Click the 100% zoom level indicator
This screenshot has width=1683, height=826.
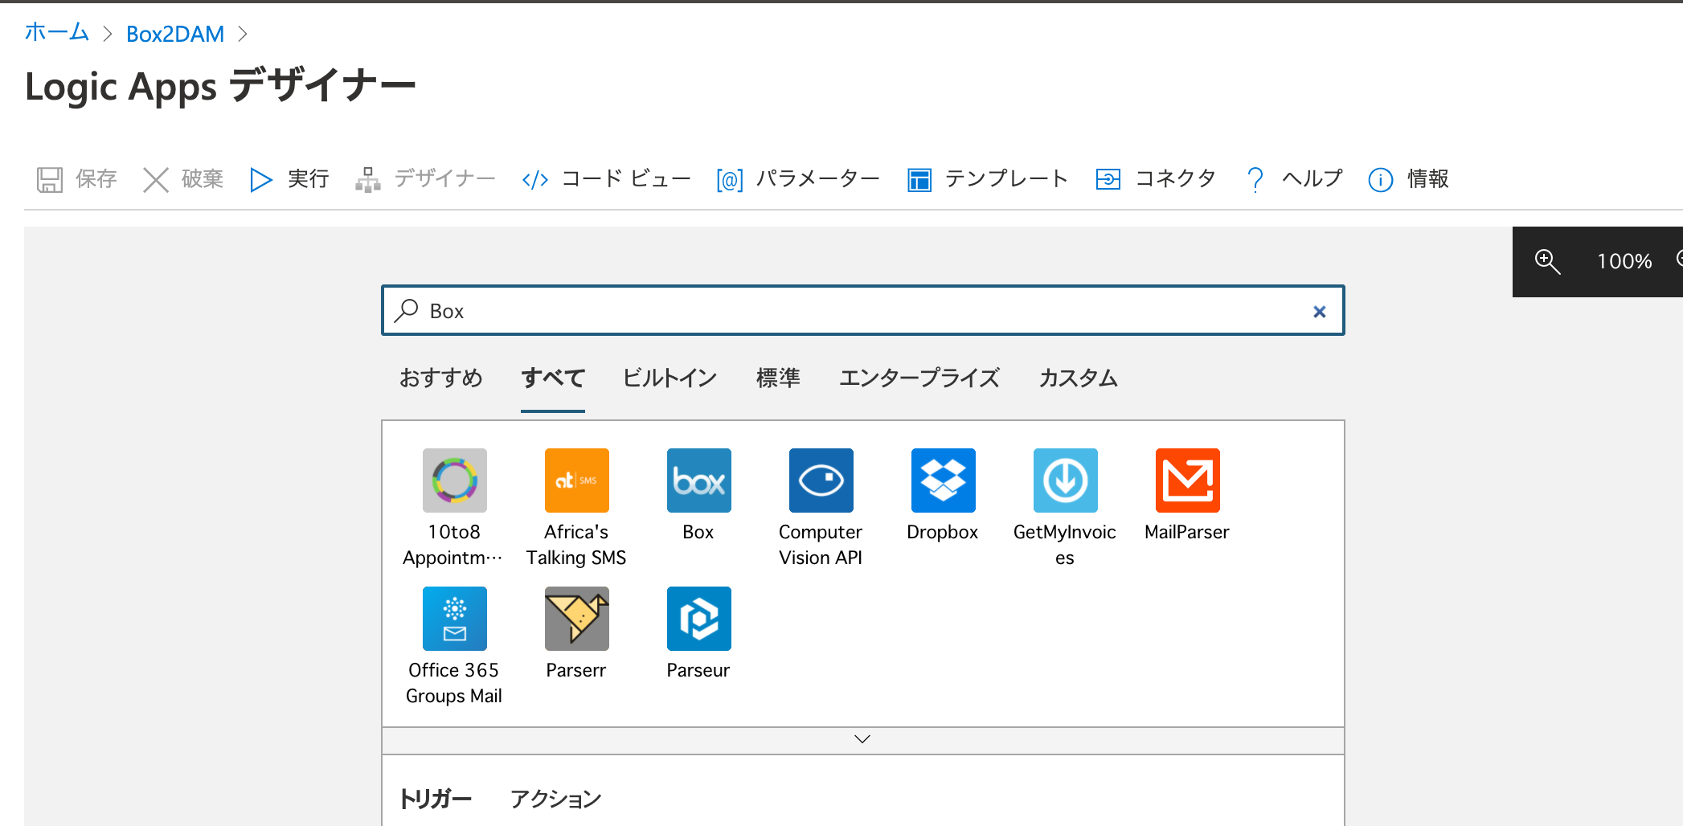click(x=1624, y=261)
